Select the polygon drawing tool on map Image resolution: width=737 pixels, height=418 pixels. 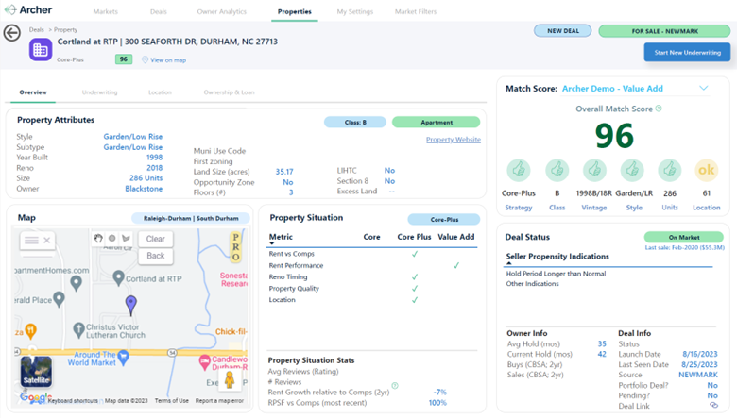(126, 239)
